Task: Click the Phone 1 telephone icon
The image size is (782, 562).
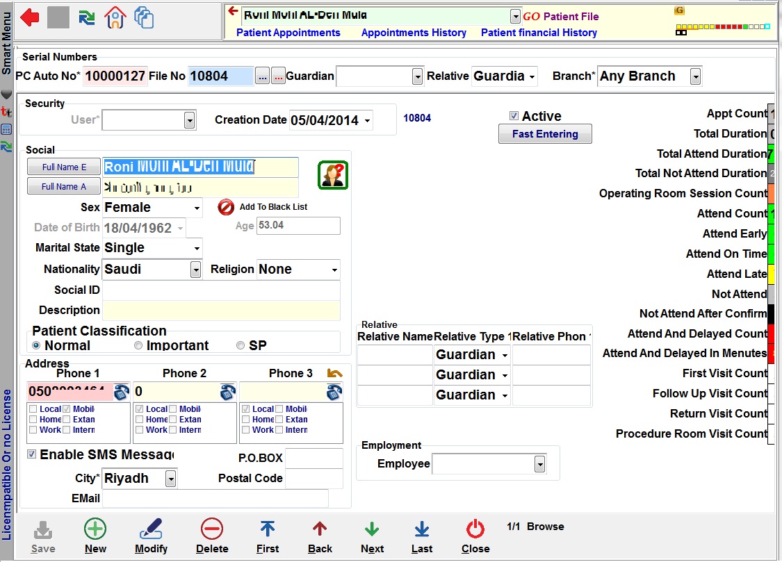Action: click(x=121, y=392)
